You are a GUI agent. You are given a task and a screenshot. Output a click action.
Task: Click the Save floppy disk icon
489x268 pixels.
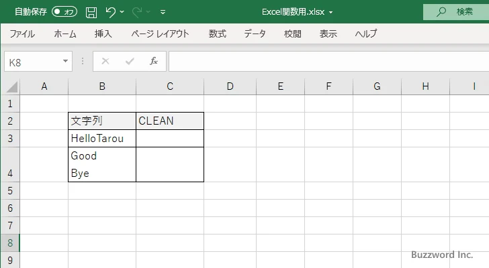point(91,12)
